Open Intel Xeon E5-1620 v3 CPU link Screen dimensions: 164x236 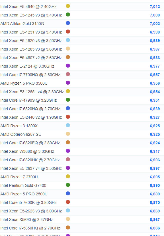tap(31, 41)
